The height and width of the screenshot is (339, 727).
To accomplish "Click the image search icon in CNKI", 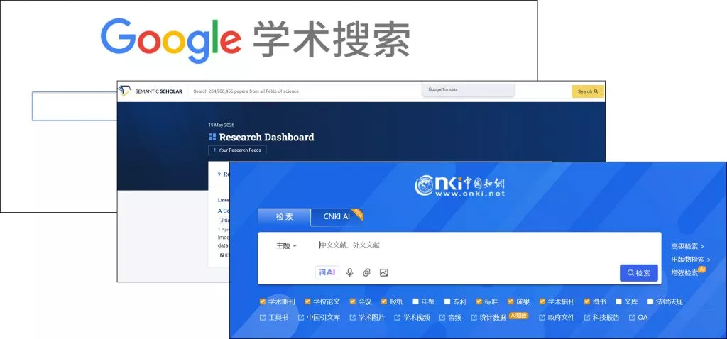I will pyautogui.click(x=383, y=273).
